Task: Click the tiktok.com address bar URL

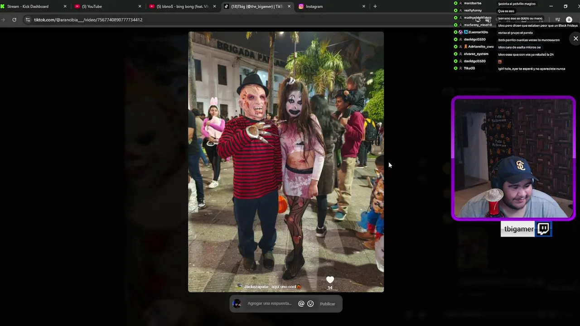Action: pyautogui.click(x=88, y=20)
